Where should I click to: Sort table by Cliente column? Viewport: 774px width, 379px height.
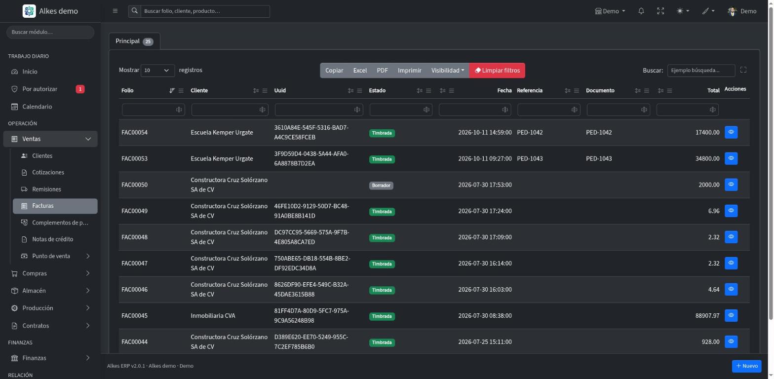(256, 91)
